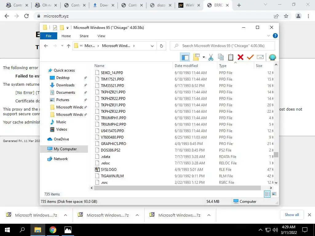This screenshot has width=315, height=236.
Task: Click the Cut scissors icon
Action: pos(211,57)
